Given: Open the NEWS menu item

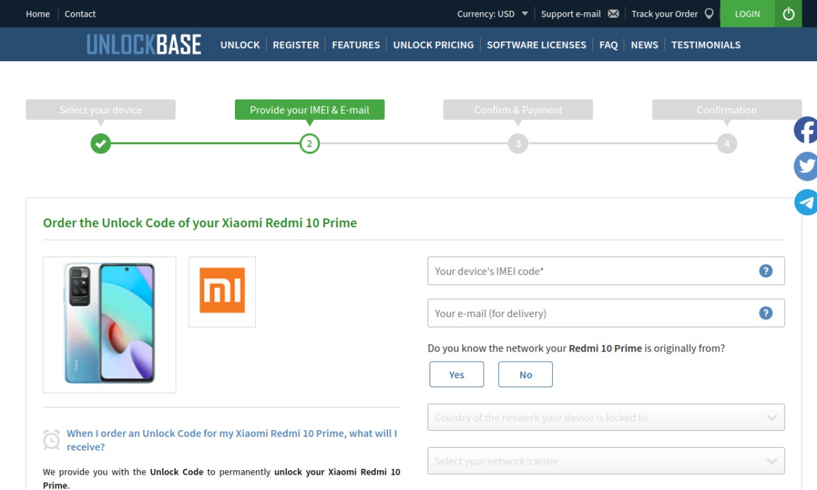Looking at the screenshot, I should tap(644, 45).
